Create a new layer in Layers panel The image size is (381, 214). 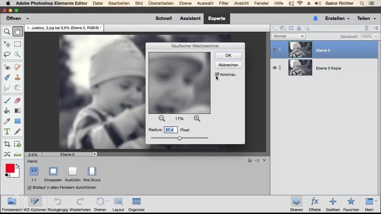[x=275, y=28]
